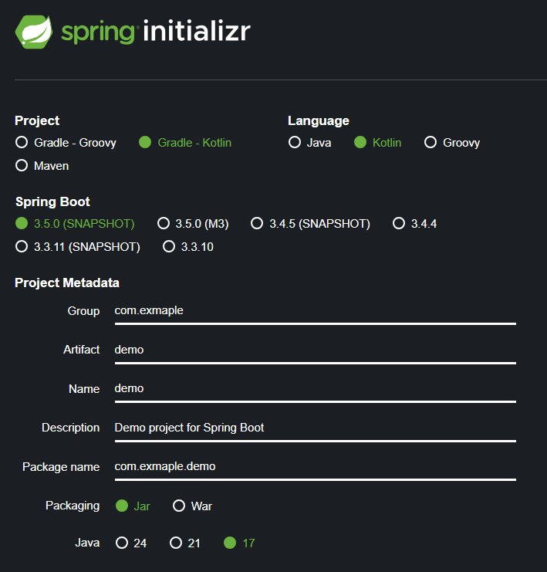This screenshot has width=547, height=572.
Task: Edit the Description field text
Action: 316,430
